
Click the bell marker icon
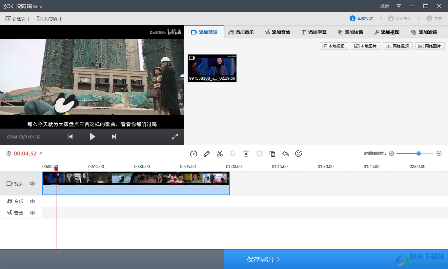pyautogui.click(x=233, y=154)
